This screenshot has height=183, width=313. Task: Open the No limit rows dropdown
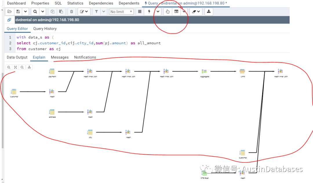coord(121,12)
